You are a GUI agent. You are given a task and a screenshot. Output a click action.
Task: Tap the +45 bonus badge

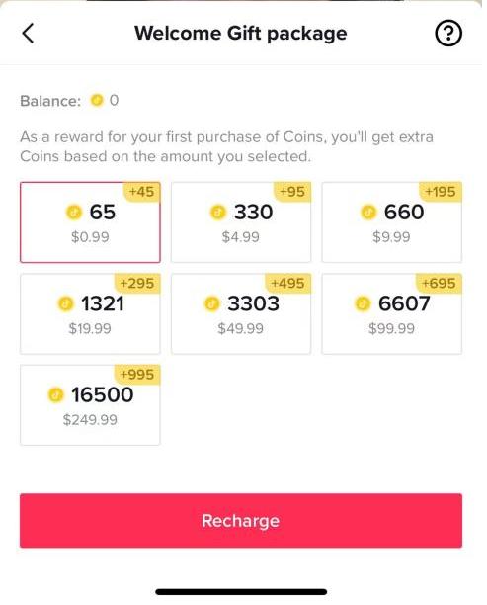pos(141,192)
